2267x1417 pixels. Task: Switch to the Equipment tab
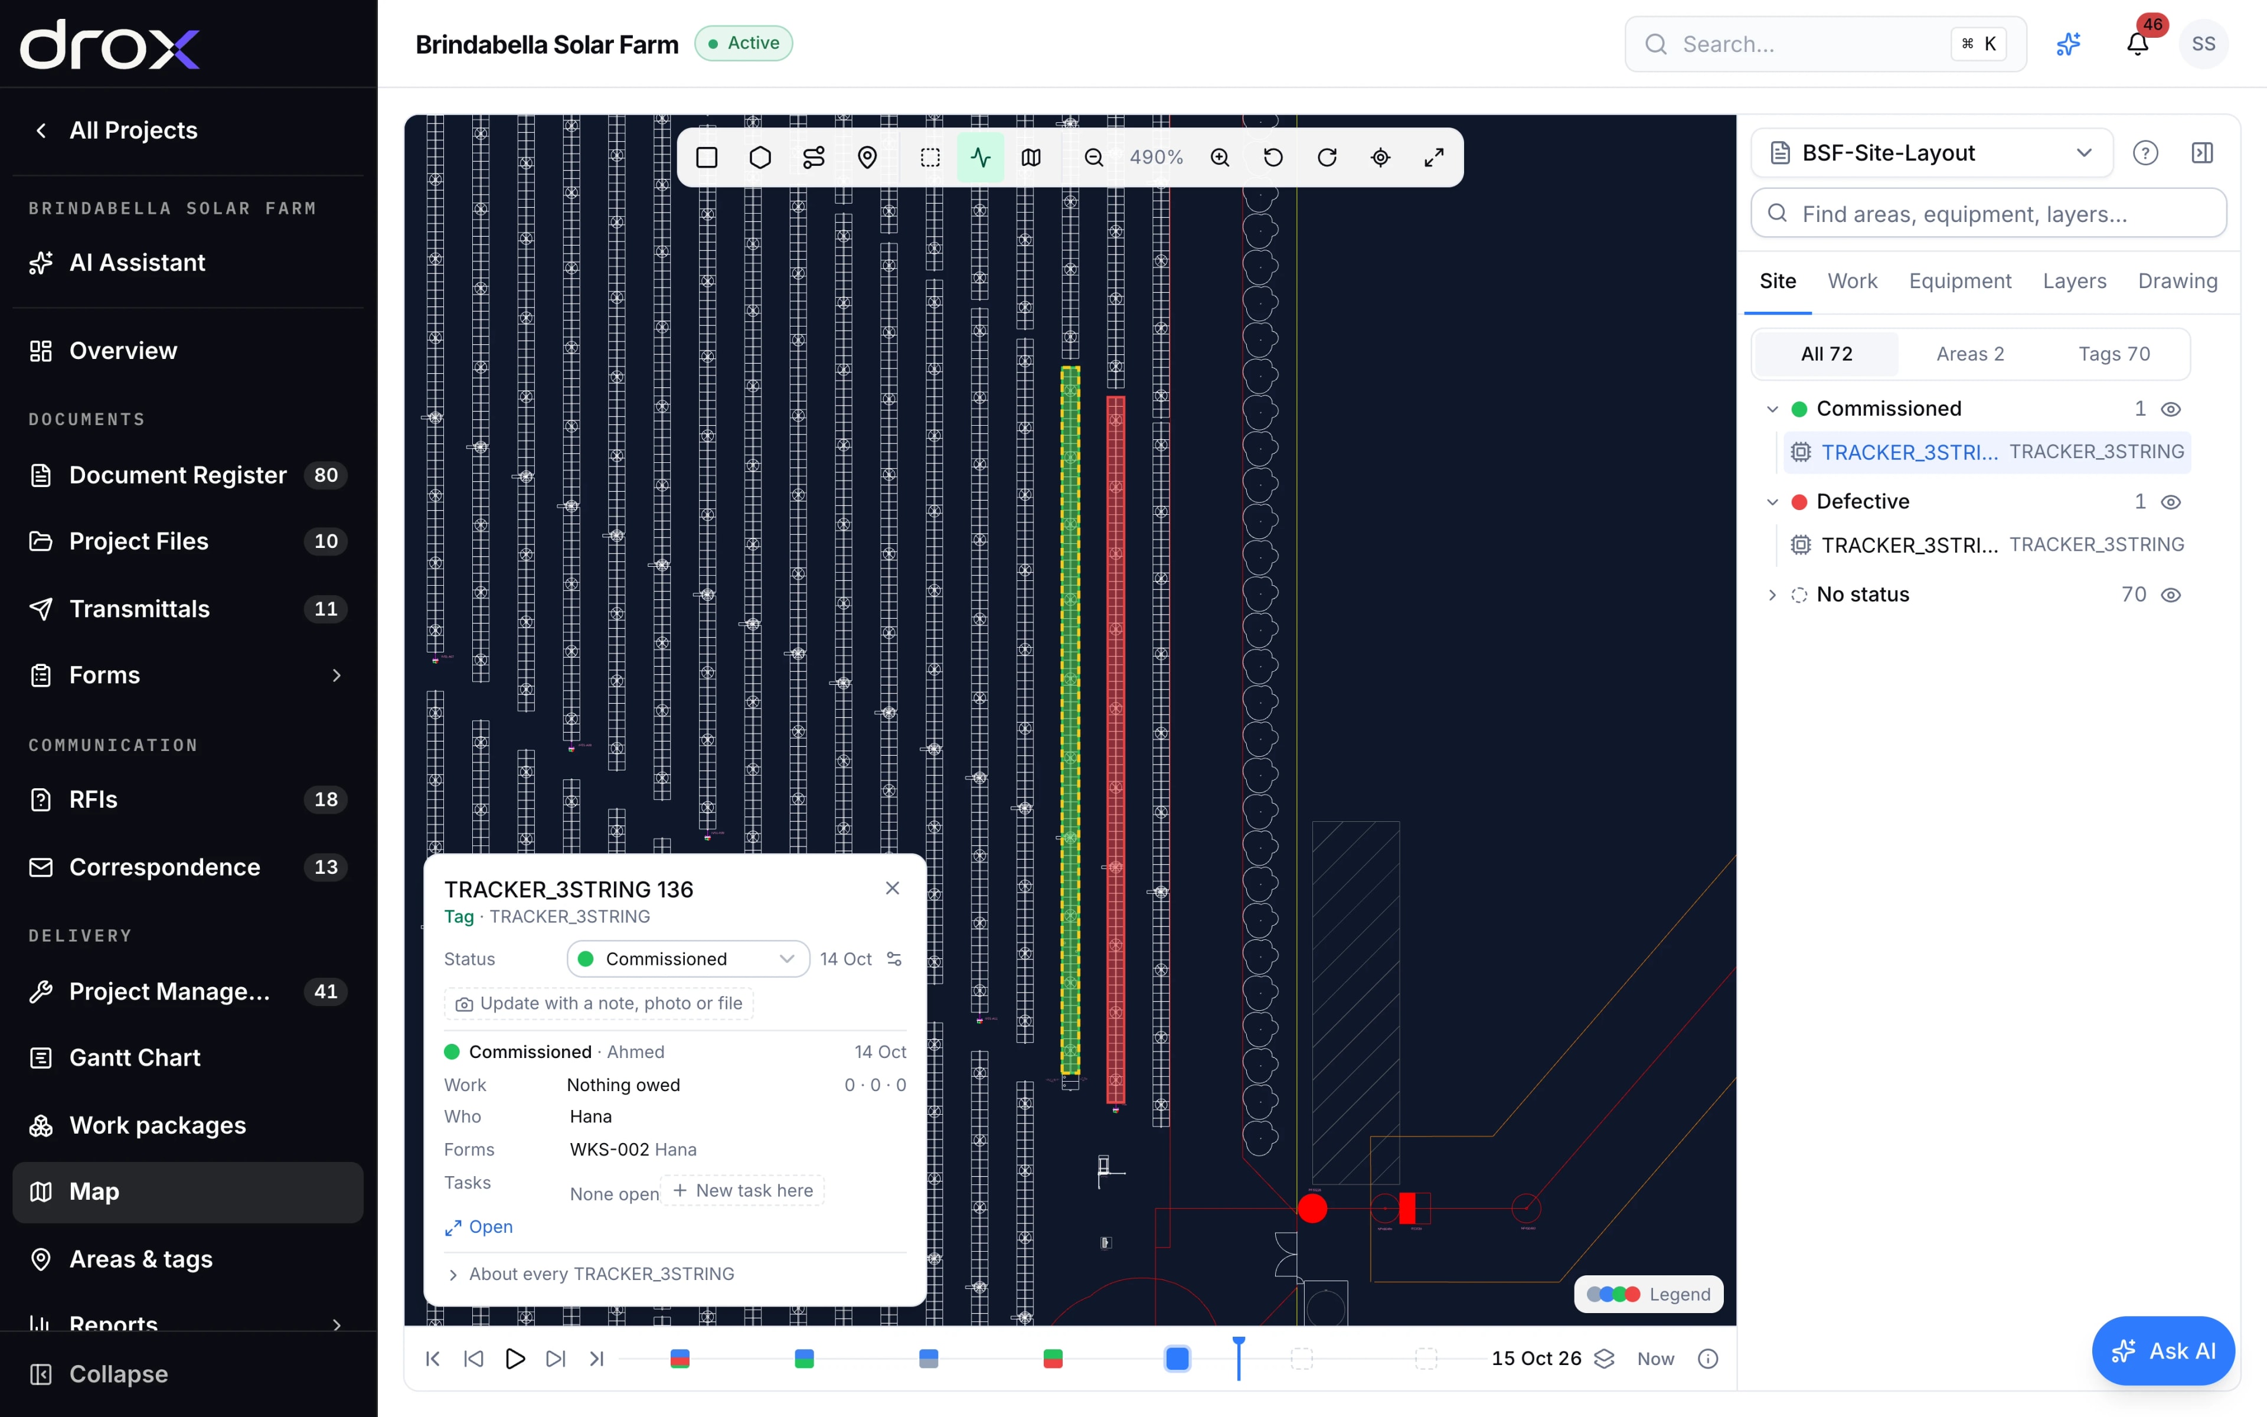[1960, 281]
